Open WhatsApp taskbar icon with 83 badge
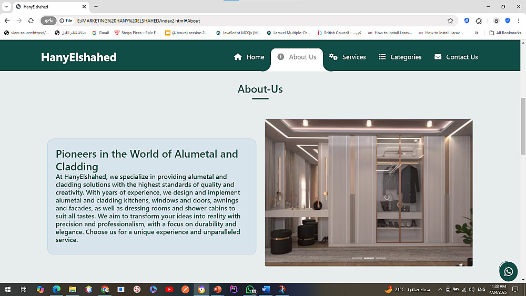This screenshot has width=526, height=296. pyautogui.click(x=250, y=289)
